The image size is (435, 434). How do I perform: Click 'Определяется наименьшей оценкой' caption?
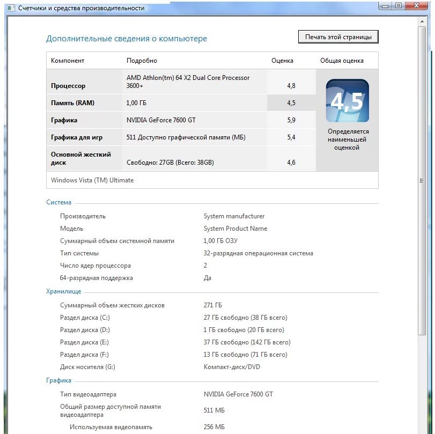click(348, 139)
